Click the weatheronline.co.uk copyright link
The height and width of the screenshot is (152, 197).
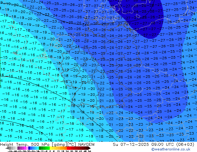click(171, 149)
